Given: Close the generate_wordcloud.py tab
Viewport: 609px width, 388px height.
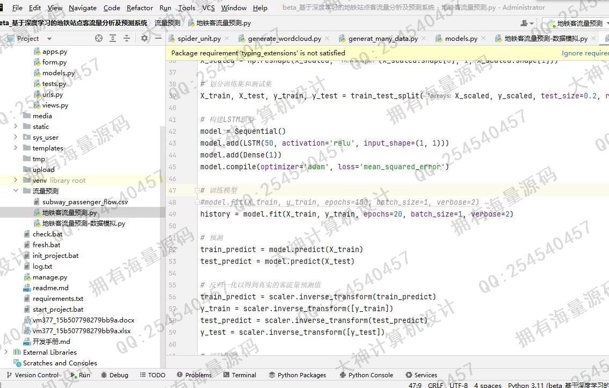Looking at the screenshot, I should [327, 39].
